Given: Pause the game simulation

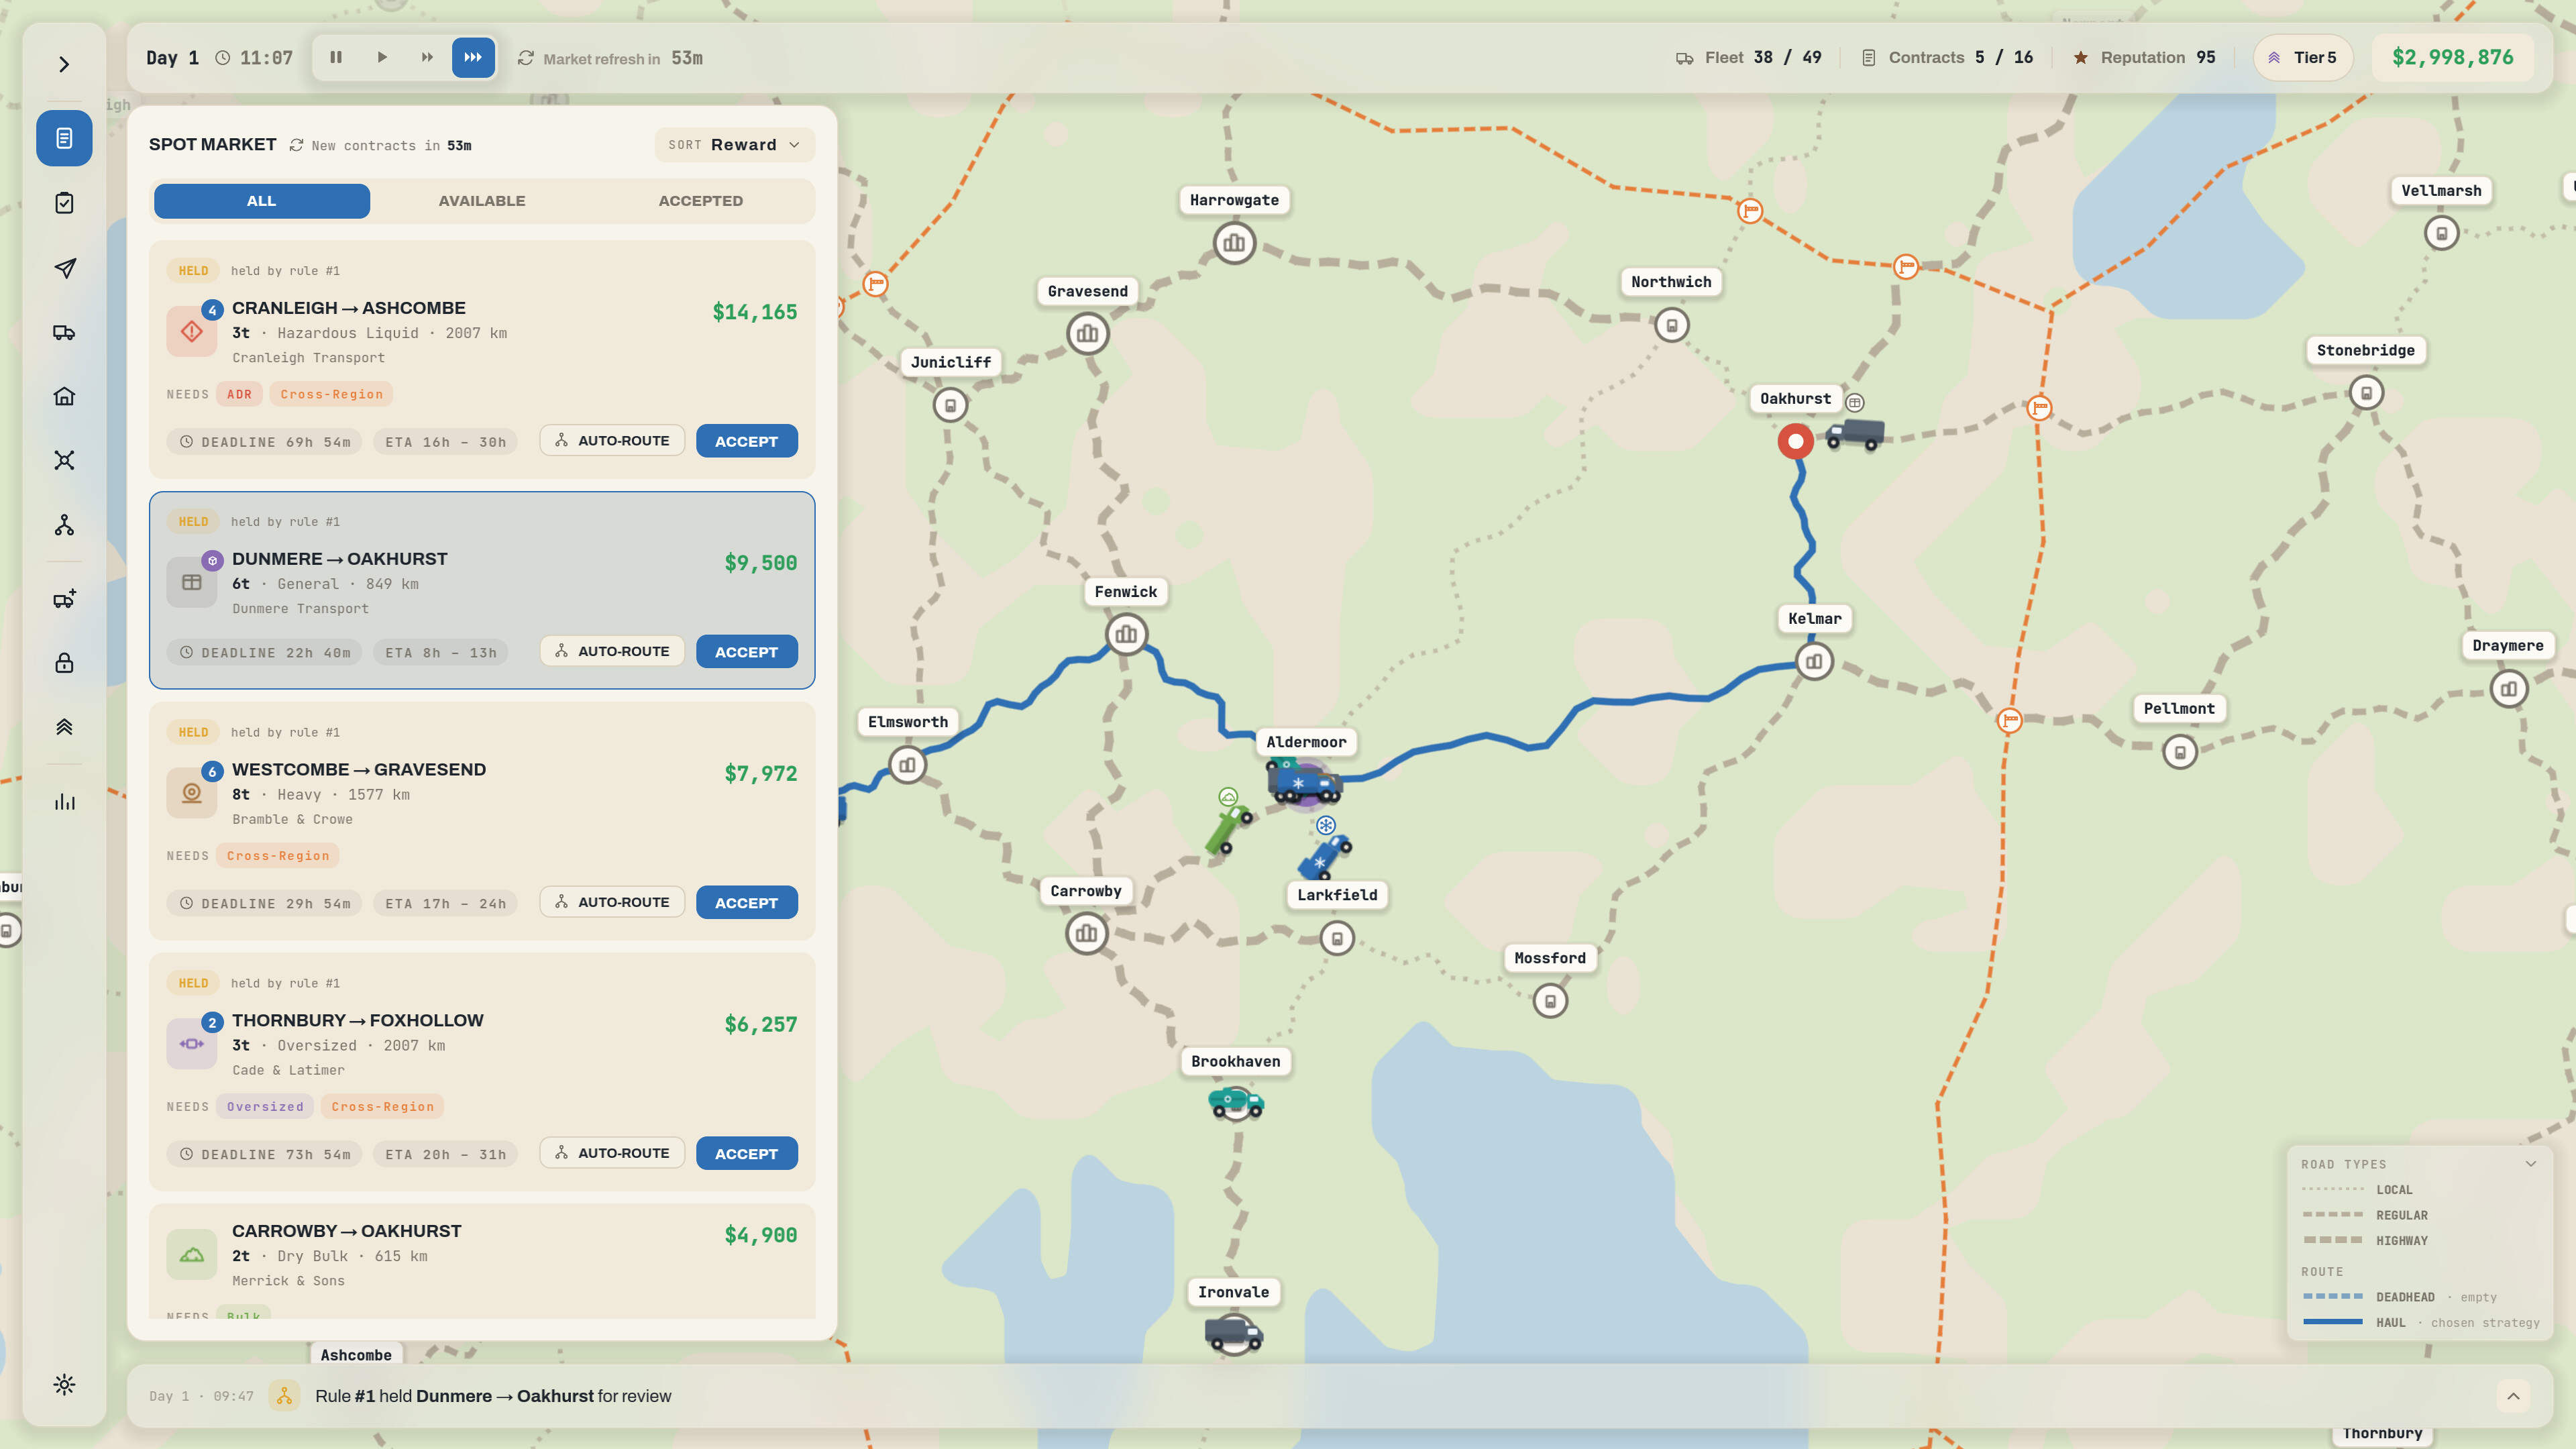Looking at the screenshot, I should point(336,58).
